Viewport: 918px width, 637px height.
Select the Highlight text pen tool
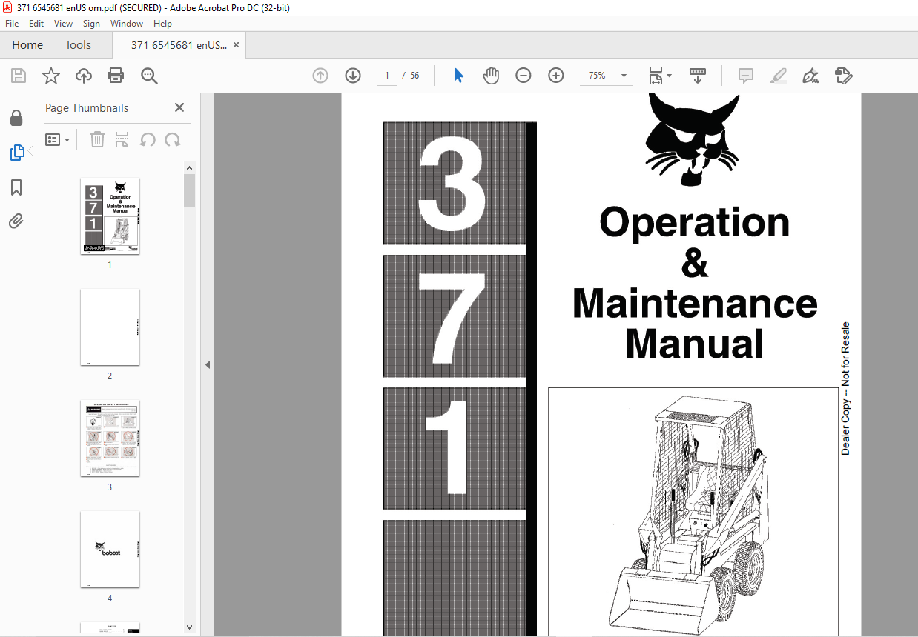pos(779,76)
